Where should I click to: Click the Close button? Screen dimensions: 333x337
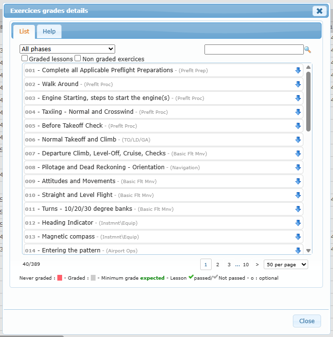click(x=307, y=321)
